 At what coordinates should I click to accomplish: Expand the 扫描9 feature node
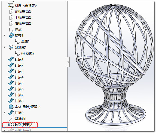(x=5, y=113)
